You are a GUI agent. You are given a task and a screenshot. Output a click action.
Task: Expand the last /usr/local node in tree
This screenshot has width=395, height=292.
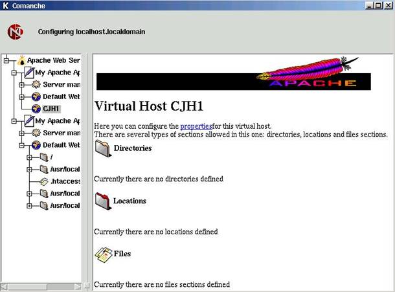[x=29, y=206]
